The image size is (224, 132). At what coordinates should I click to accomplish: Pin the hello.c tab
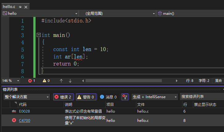point(20,7)
